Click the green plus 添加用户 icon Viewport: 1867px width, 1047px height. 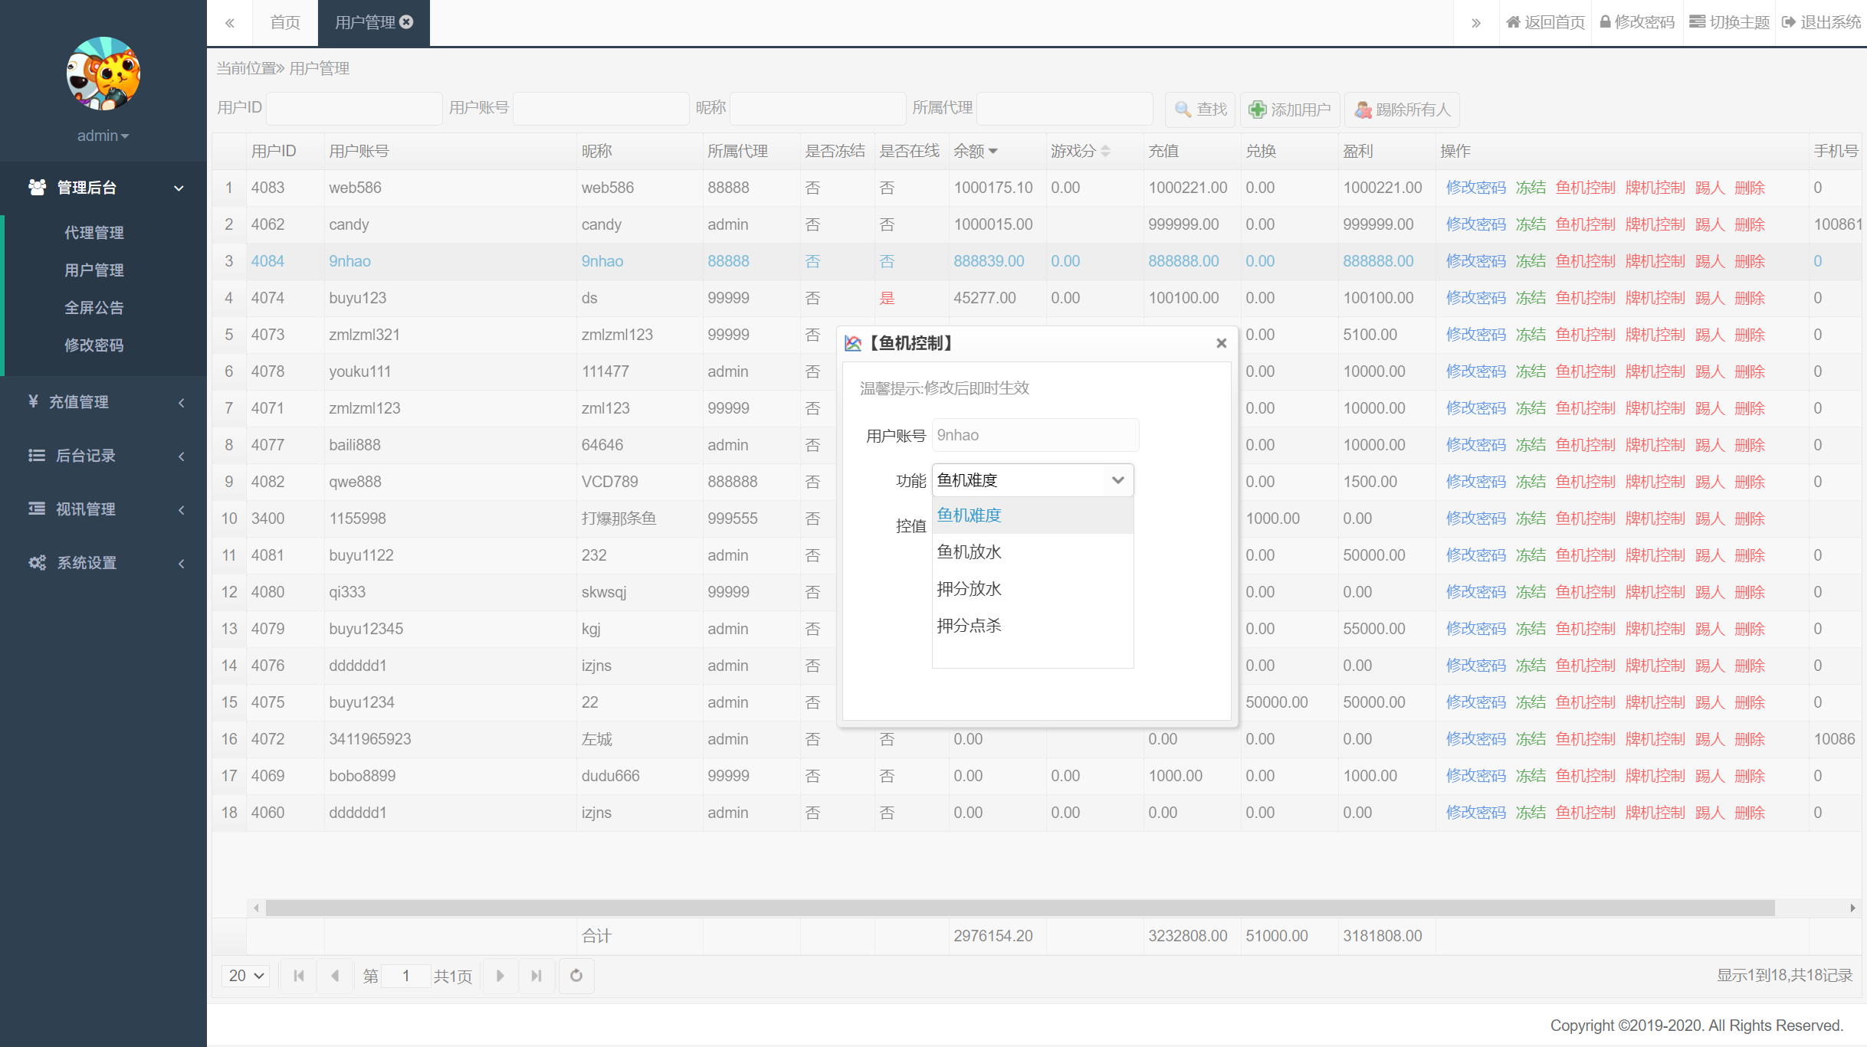[1258, 110]
